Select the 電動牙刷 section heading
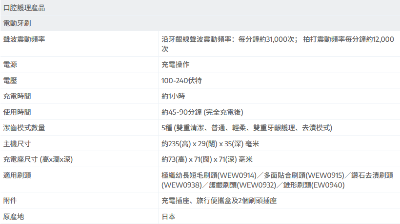Viewport: 400px width, 224px height. coord(18,23)
